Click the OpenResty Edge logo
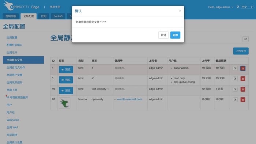This screenshot has width=256, height=144. pyautogui.click(x=21, y=6)
